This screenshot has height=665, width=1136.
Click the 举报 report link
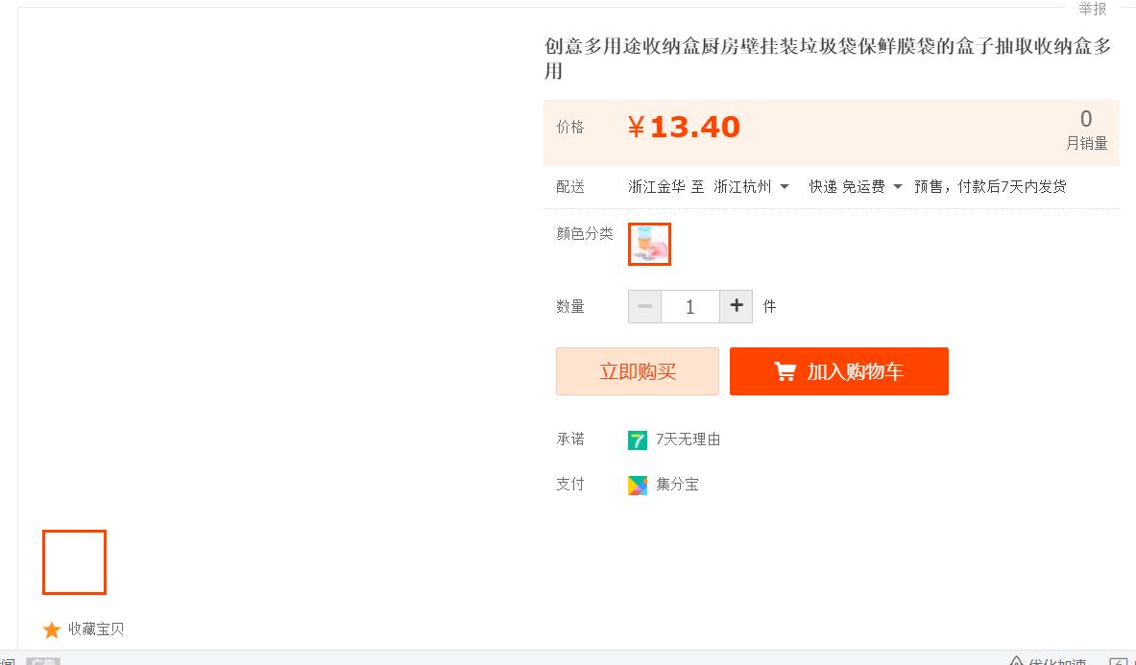coord(1092,9)
